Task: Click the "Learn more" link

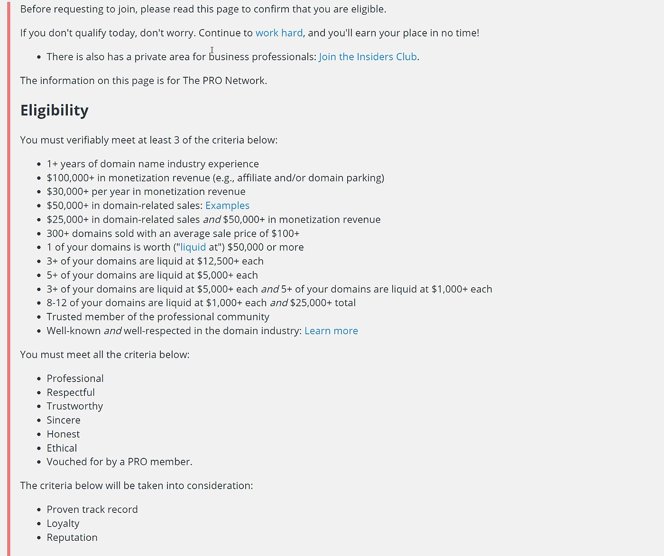Action: click(x=331, y=331)
